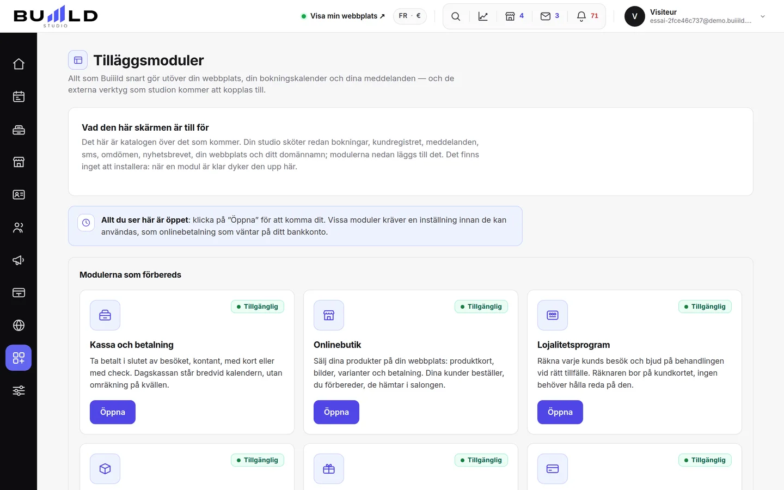Click the Buiiild Studio logo
The width and height of the screenshot is (784, 490).
point(56,16)
